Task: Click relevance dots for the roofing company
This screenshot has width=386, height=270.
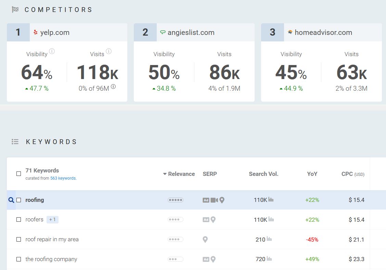Action: coord(176,259)
